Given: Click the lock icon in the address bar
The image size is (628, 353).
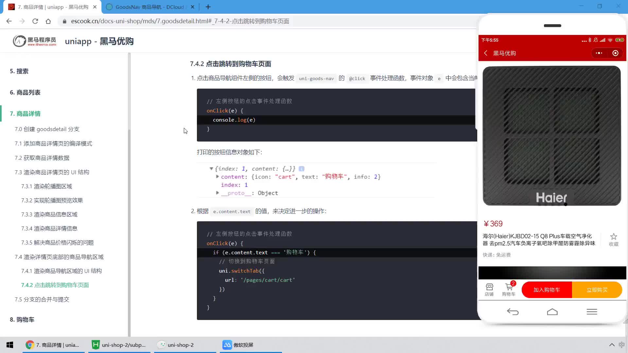Looking at the screenshot, I should [64, 21].
